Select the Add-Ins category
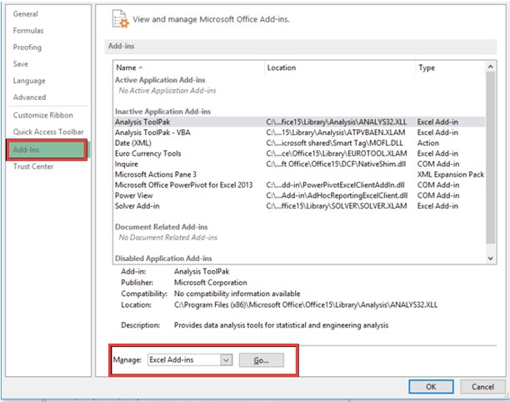510x402 pixels. coord(47,150)
